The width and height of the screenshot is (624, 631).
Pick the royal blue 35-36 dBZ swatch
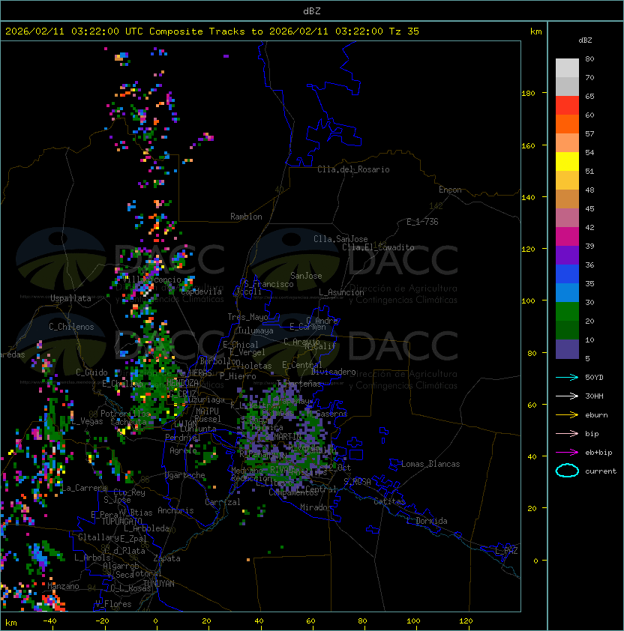tap(567, 274)
